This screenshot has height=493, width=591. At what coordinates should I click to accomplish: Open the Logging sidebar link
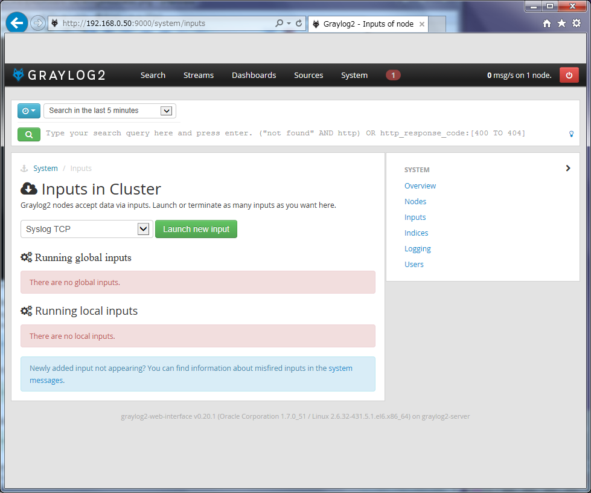418,249
